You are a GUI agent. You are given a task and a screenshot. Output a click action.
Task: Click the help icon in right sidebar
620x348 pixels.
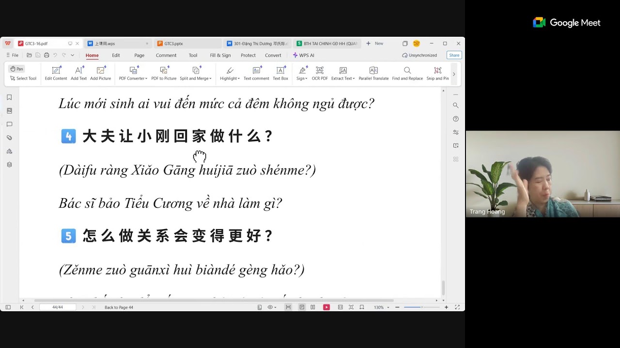[456, 118]
